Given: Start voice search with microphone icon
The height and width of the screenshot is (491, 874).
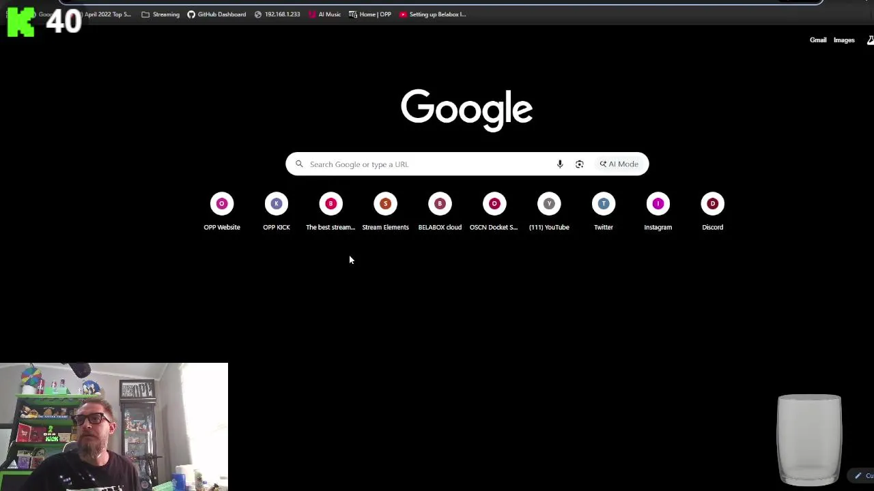Looking at the screenshot, I should [x=560, y=164].
